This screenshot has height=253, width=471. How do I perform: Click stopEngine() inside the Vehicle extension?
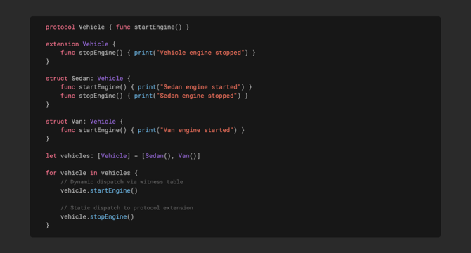pos(101,53)
